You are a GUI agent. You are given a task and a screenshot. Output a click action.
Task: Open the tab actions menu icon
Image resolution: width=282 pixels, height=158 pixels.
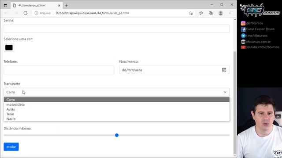pos(5,5)
